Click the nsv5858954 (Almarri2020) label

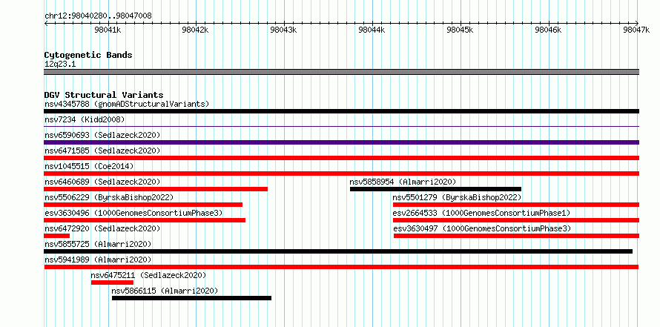pos(403,182)
